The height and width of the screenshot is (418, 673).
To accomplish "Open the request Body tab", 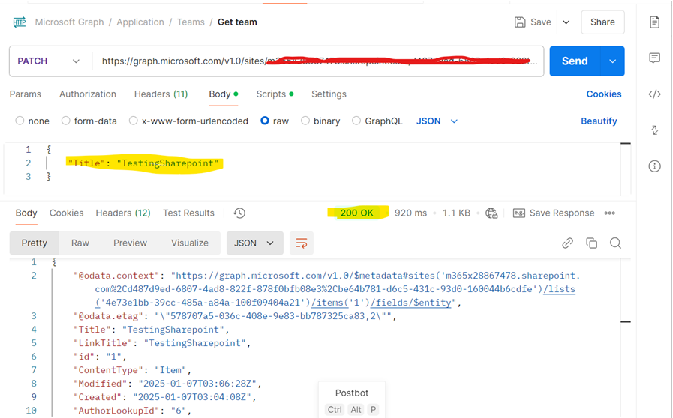I will coord(223,94).
